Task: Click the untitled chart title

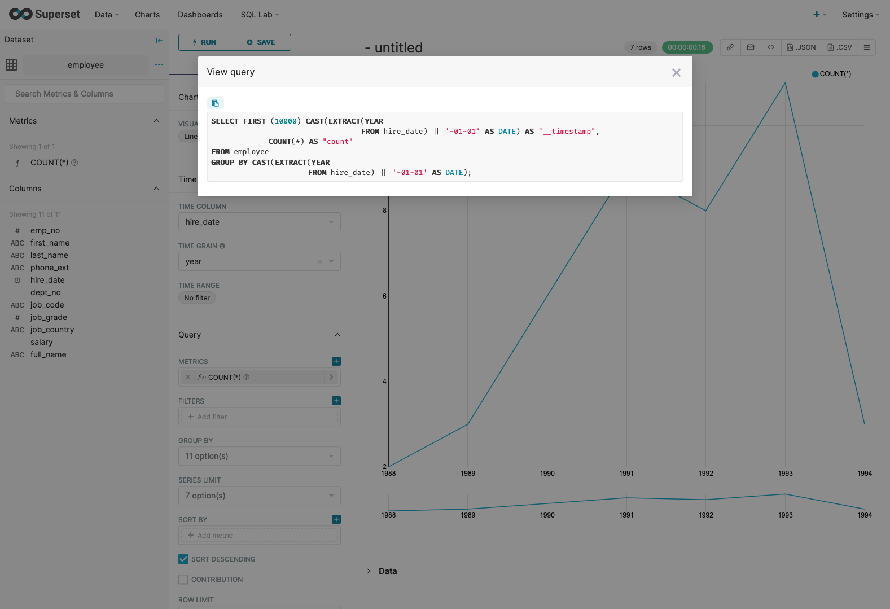Action: [x=394, y=48]
